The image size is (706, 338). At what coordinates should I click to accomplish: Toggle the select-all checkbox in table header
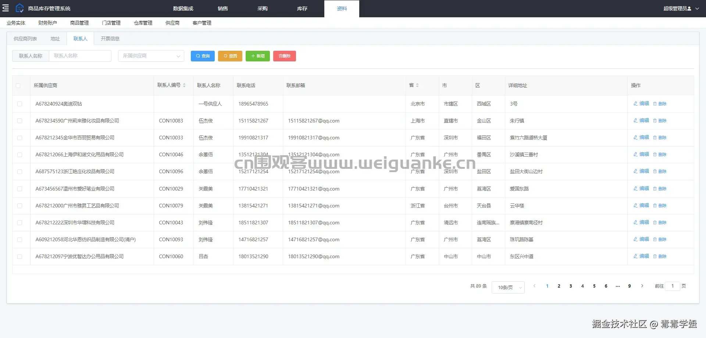pos(18,86)
